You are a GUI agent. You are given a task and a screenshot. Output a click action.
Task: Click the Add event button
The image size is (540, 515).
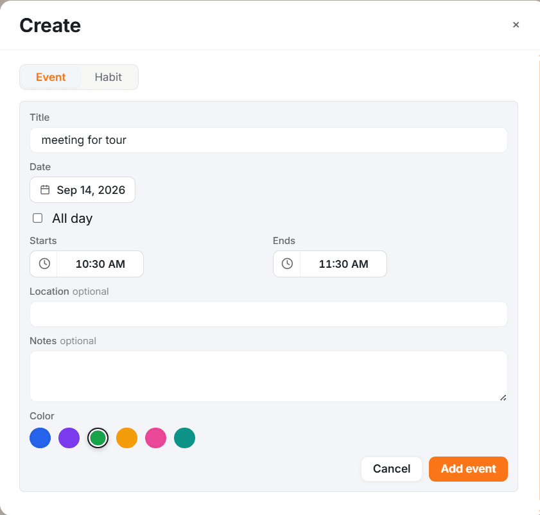[x=468, y=469]
